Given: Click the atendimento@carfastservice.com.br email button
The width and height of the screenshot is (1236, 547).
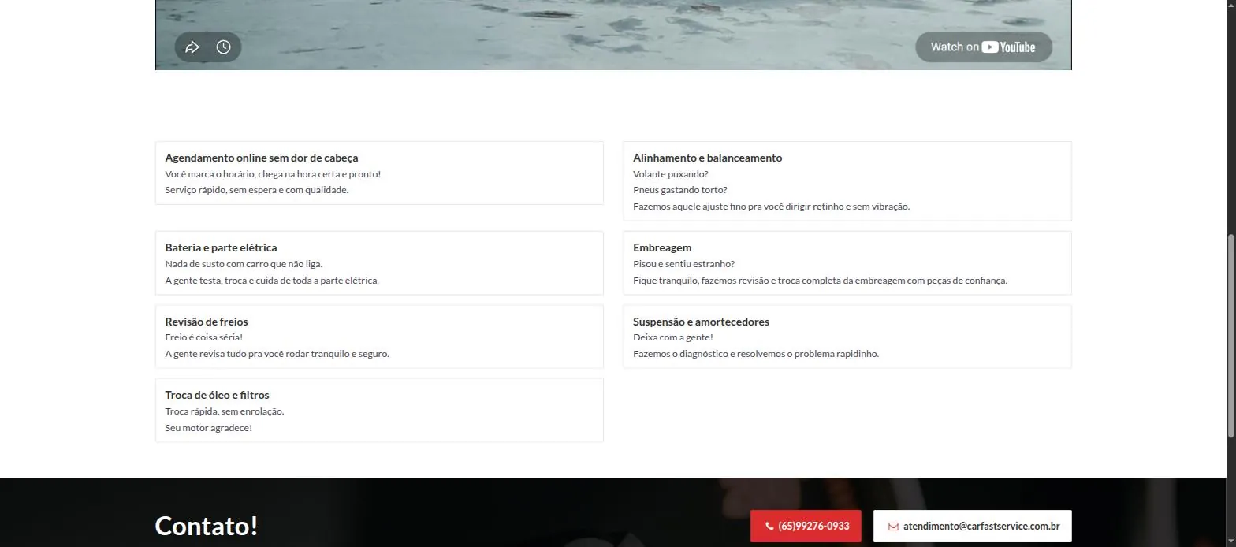Looking at the screenshot, I should click(x=973, y=526).
